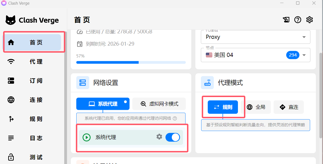Click the lightweight mode icon in the header
The height and width of the screenshot is (164, 323).
coord(286,20)
